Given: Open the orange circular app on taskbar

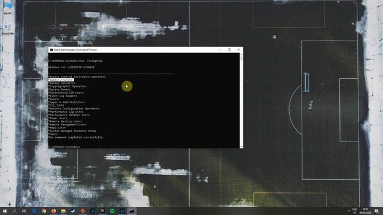Looking at the screenshot, I should pyautogui.click(x=83, y=211).
